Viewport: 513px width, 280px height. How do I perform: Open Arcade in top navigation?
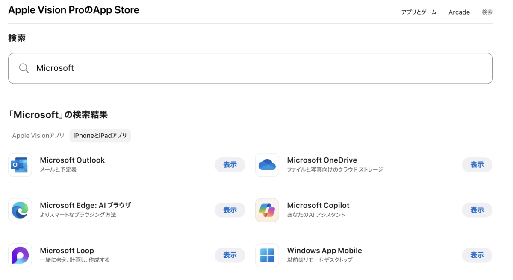point(459,12)
